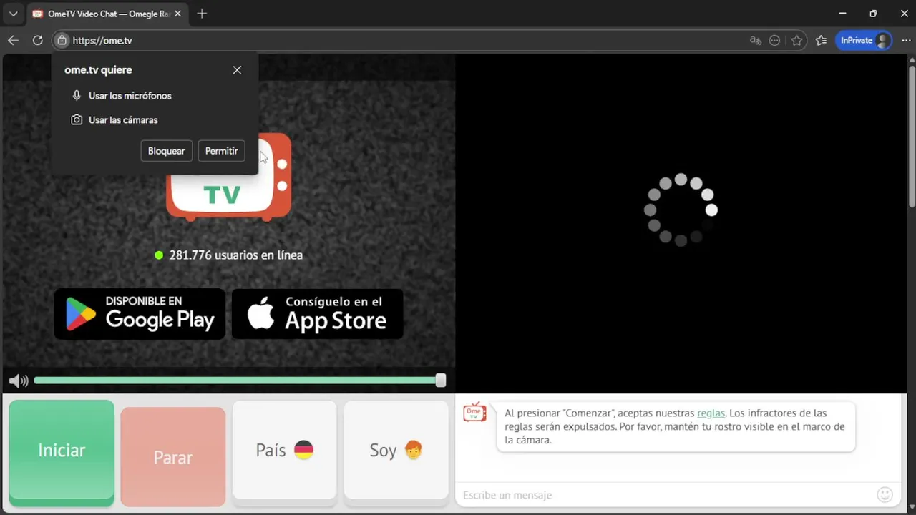Viewport: 916px width, 515px height.
Task: Click the microphone icon in permission popup
Action: pos(77,95)
